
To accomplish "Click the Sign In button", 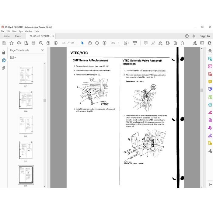I will pos(205,36).
